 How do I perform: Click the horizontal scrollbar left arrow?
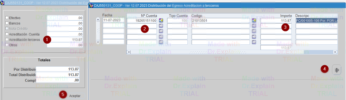(x=129, y=52)
